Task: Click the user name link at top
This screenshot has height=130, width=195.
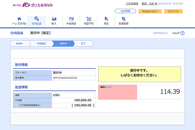Action: [149, 4]
